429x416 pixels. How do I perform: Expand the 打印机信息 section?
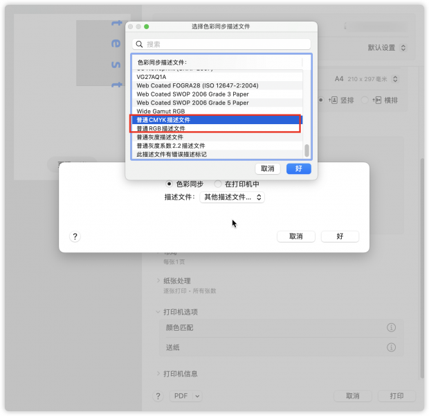coord(158,374)
